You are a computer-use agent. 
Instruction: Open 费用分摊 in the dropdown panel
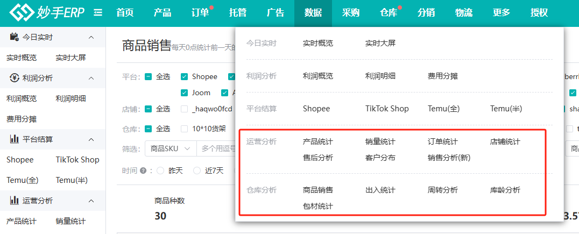coord(443,76)
